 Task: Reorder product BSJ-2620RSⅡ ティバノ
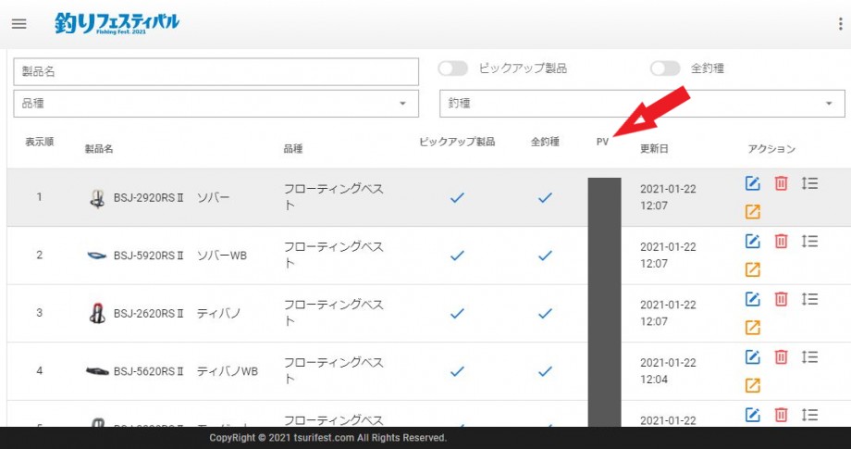(x=809, y=299)
